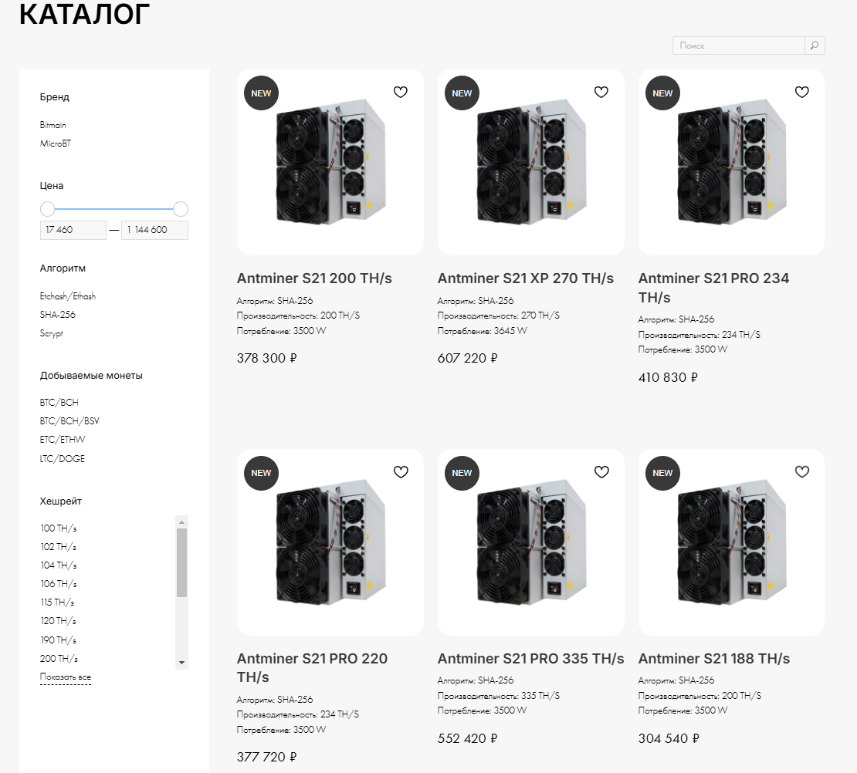The image size is (857, 773).
Task: Open Antminer S21 XP 270 TH/s title link
Action: point(525,278)
